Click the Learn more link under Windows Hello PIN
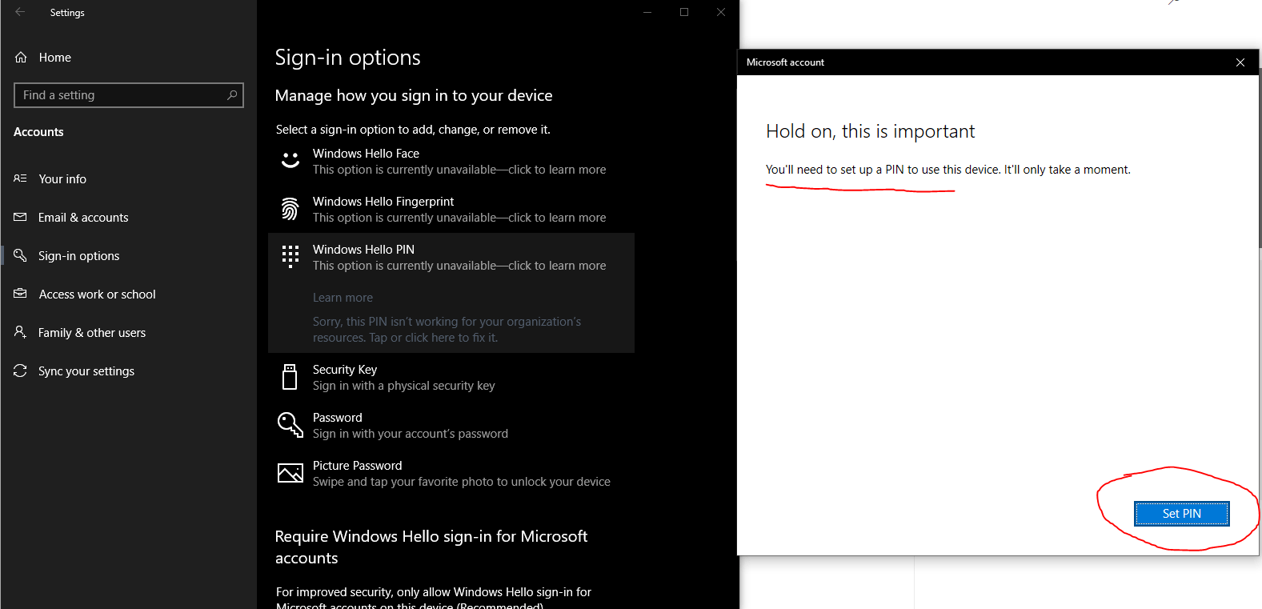 343,298
